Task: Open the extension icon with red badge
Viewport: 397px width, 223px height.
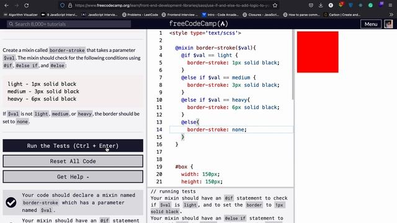Action: coord(341,5)
